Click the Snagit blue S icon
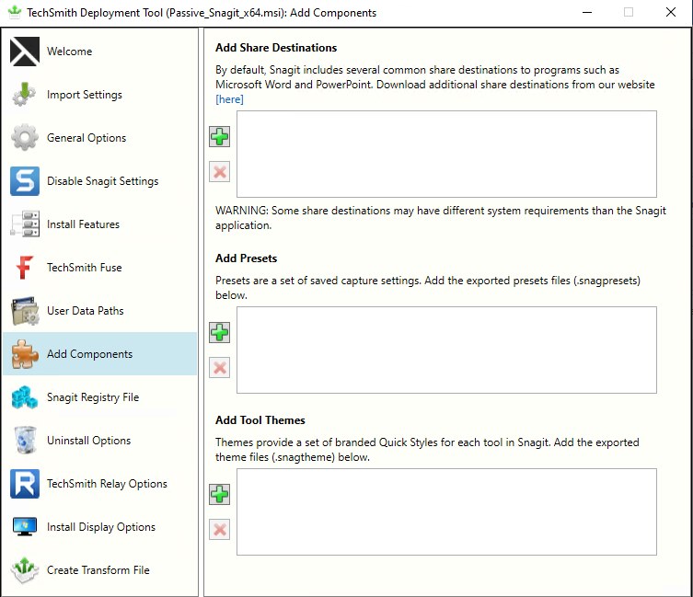This screenshot has width=693, height=597. click(25, 180)
